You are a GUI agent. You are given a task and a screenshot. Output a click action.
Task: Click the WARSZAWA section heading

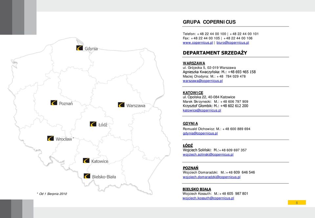pos(194,63)
